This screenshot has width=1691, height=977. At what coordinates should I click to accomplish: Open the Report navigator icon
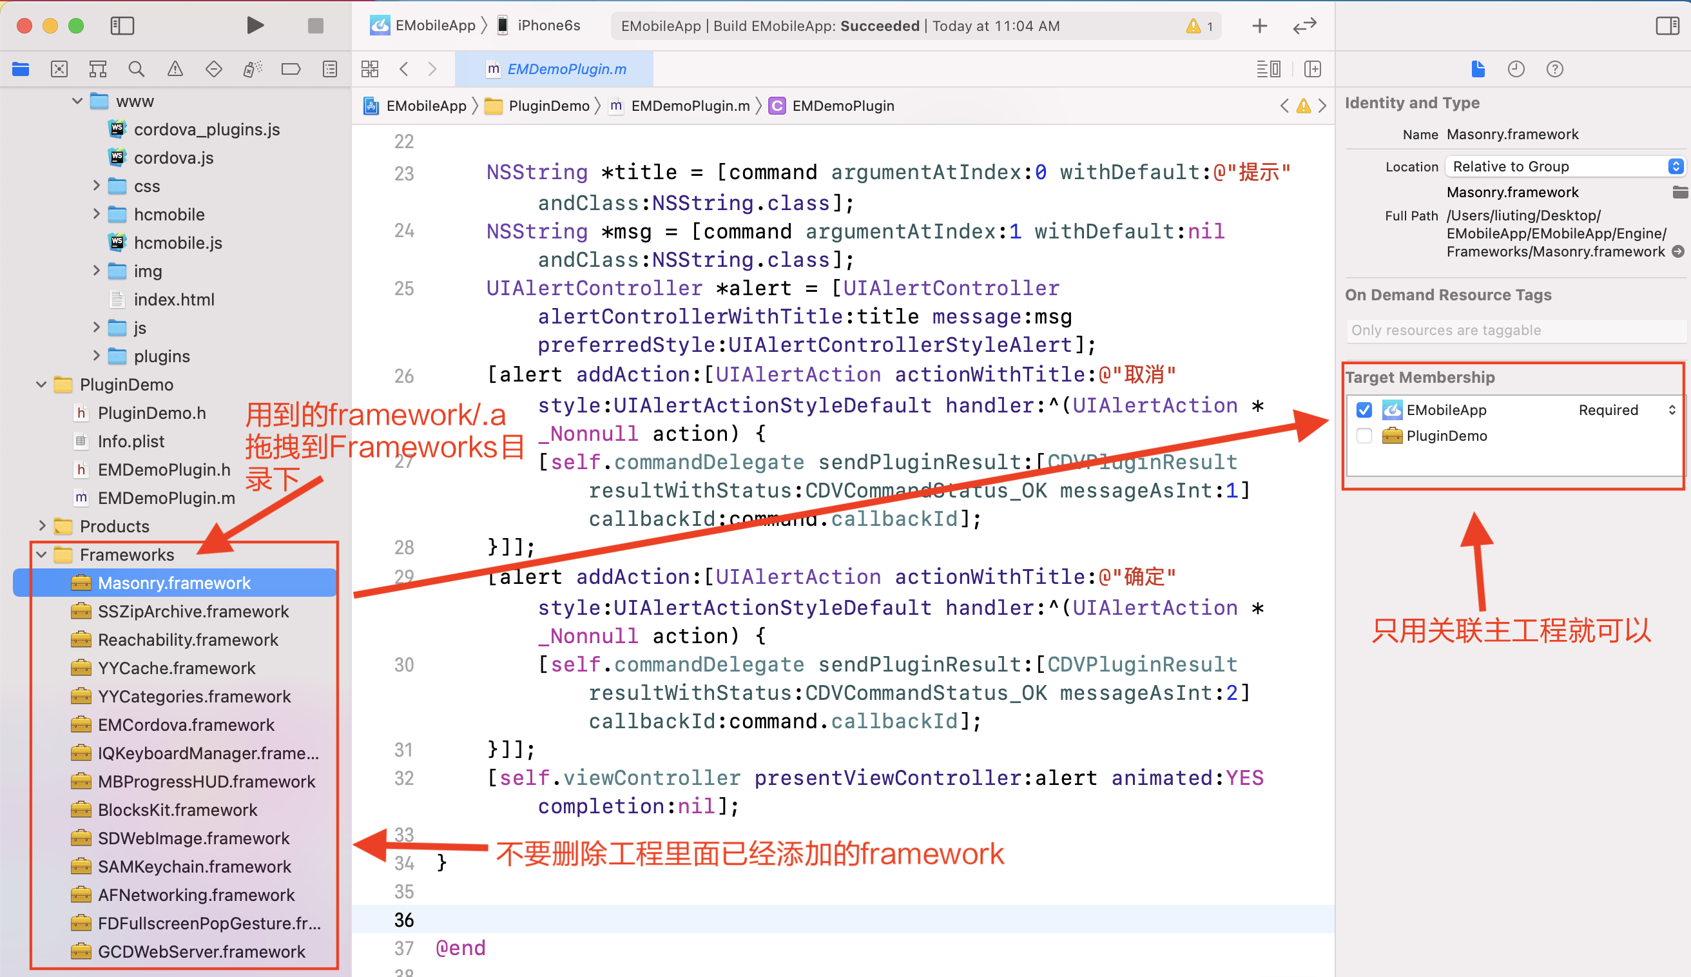[x=329, y=68]
